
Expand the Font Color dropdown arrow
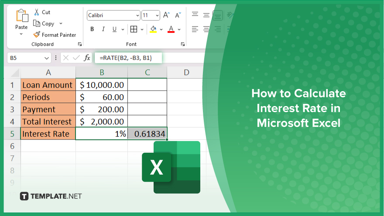point(179,29)
